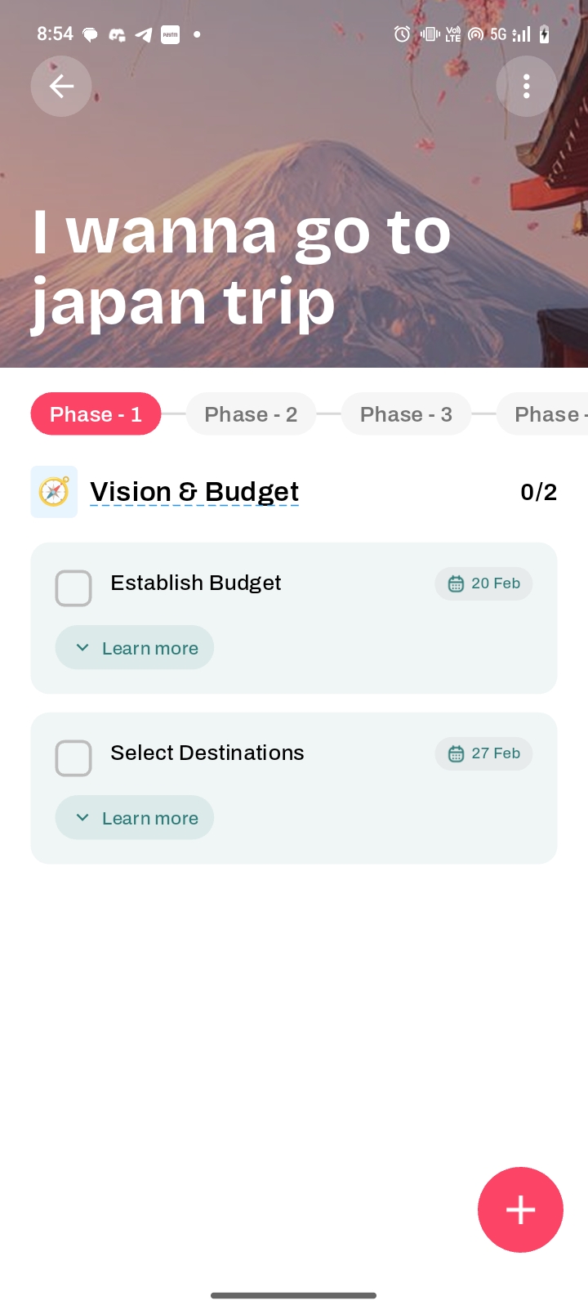The height and width of the screenshot is (1314, 588).
Task: Switch to the Phase - 2 tab
Action: click(251, 414)
